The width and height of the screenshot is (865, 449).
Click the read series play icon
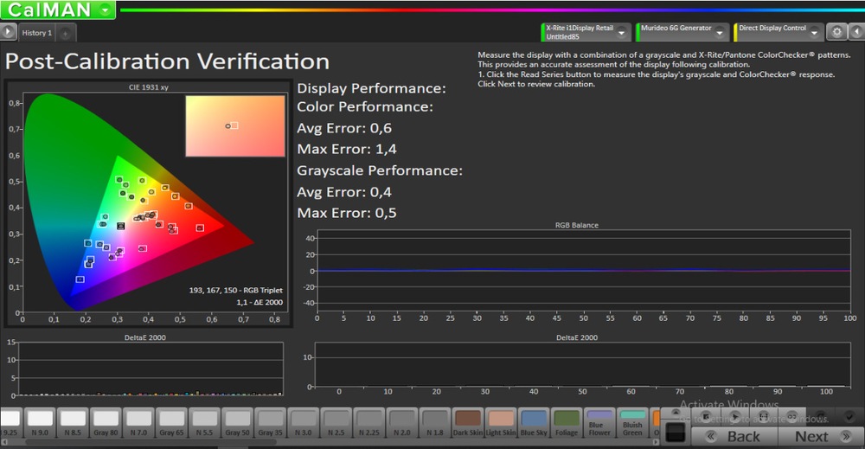[733, 415]
